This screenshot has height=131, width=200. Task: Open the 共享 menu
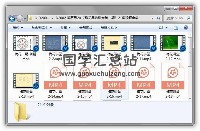pyautogui.click(x=65, y=28)
